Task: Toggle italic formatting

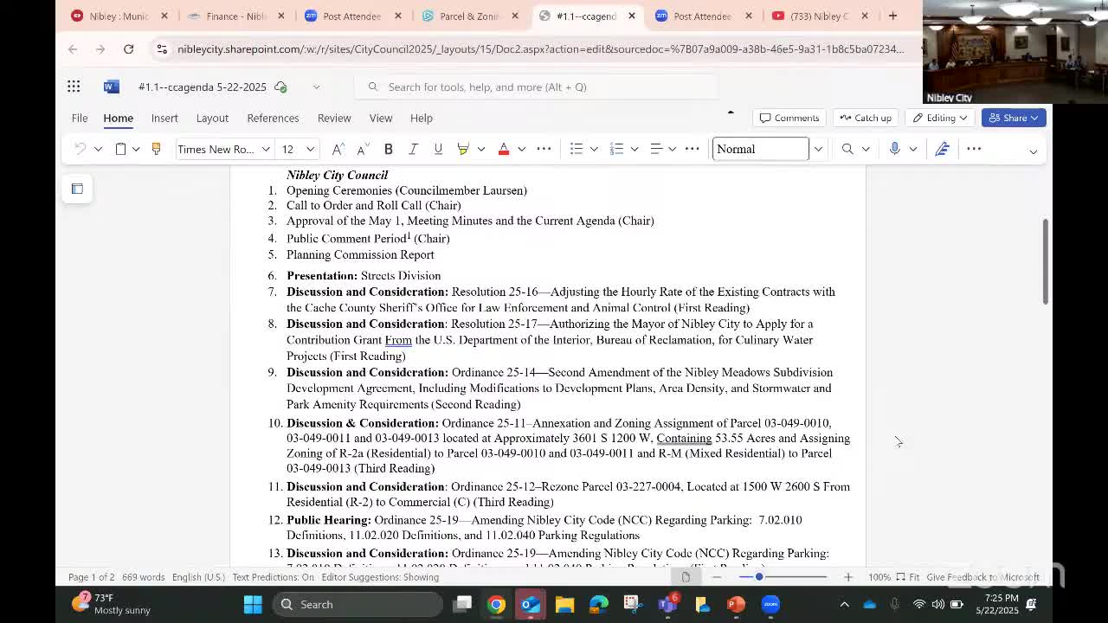Action: point(413,149)
